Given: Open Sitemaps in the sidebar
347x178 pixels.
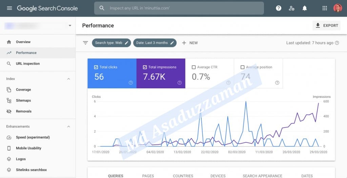Looking at the screenshot, I should tap(23, 101).
